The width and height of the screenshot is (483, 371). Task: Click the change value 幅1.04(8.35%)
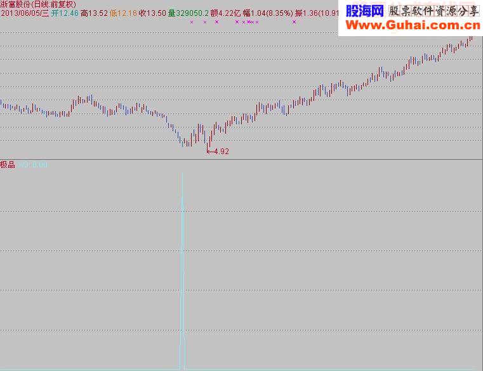click(268, 13)
